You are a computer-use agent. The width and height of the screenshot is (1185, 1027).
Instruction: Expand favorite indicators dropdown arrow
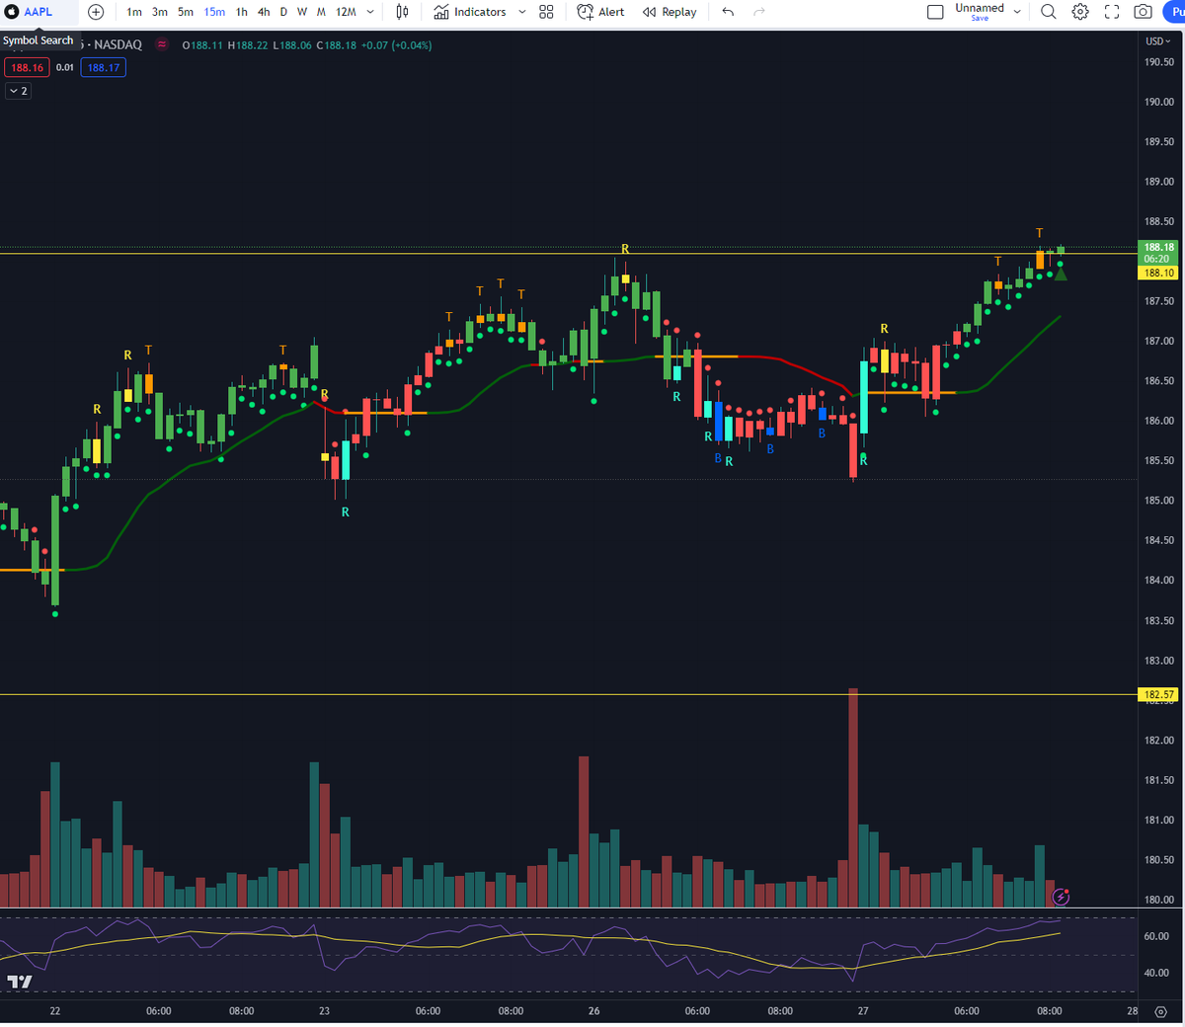pos(522,12)
